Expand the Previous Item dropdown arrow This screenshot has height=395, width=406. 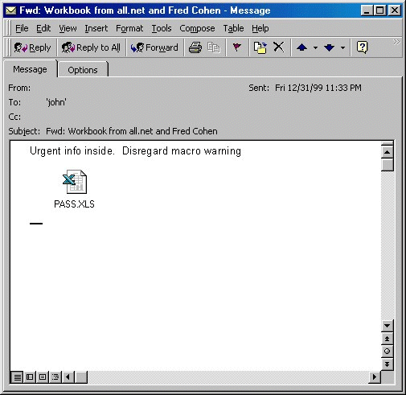coord(316,48)
